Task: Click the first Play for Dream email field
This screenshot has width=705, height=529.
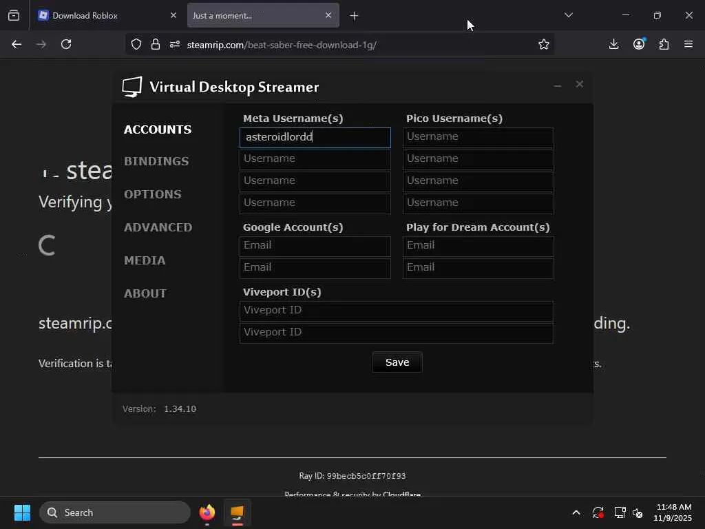Action: (478, 246)
